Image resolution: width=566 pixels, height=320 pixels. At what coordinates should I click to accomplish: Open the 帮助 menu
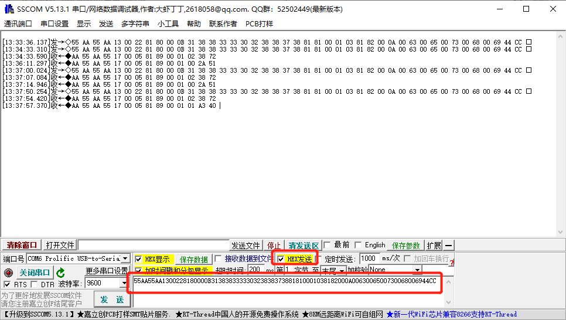[194, 24]
